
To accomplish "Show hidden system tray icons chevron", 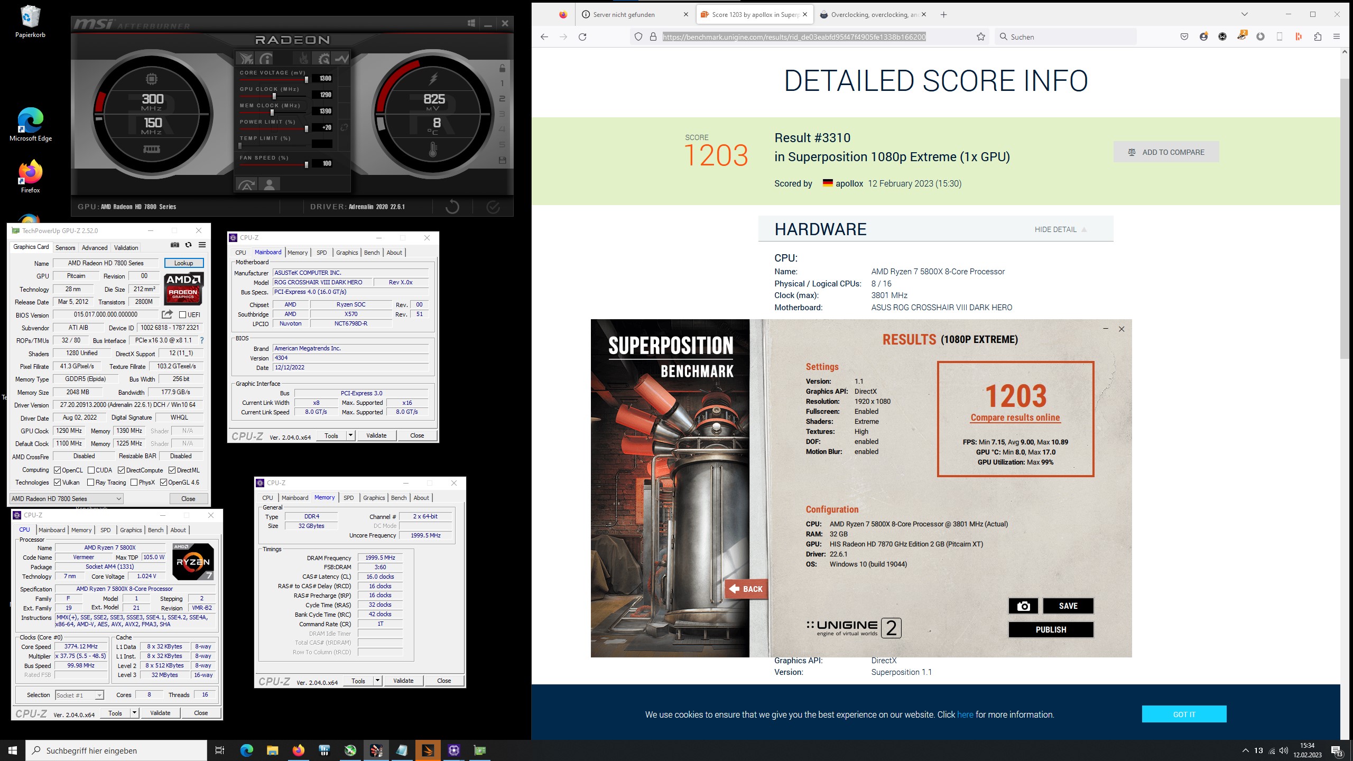I will coord(1246,750).
